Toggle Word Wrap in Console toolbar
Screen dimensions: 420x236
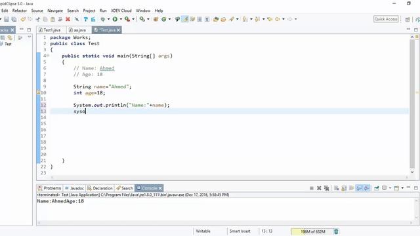[x=352, y=188]
